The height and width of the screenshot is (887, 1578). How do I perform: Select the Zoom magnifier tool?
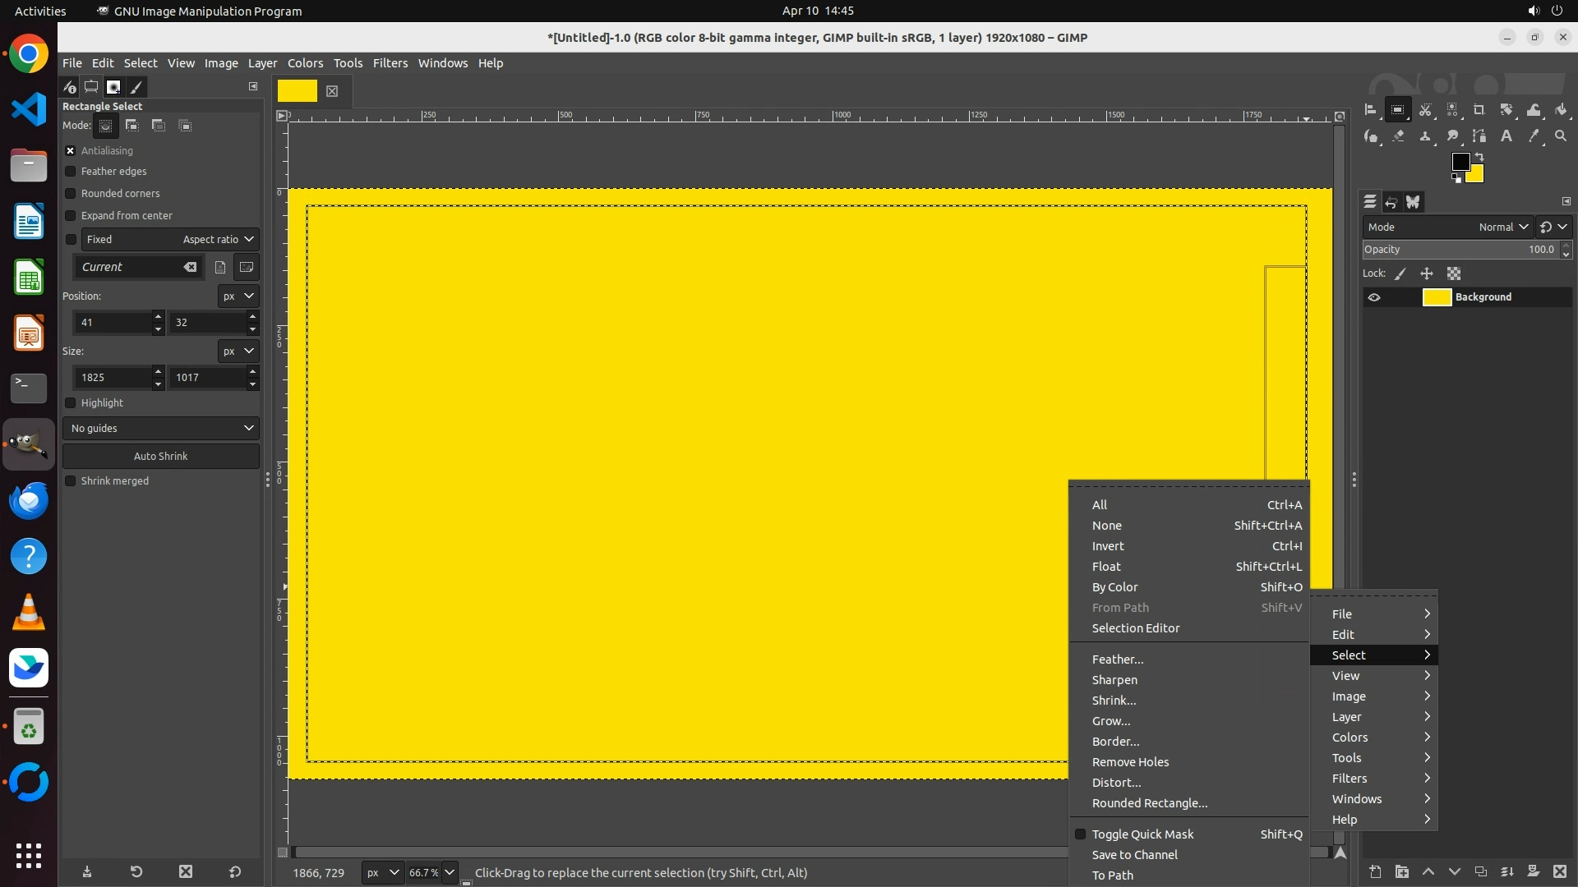[x=1561, y=136]
